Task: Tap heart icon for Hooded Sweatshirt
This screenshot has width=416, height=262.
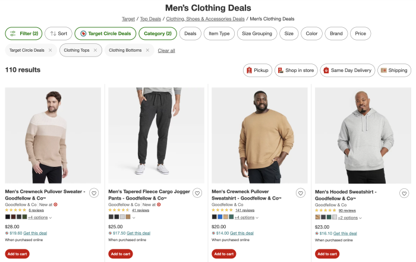Action: pos(404,193)
